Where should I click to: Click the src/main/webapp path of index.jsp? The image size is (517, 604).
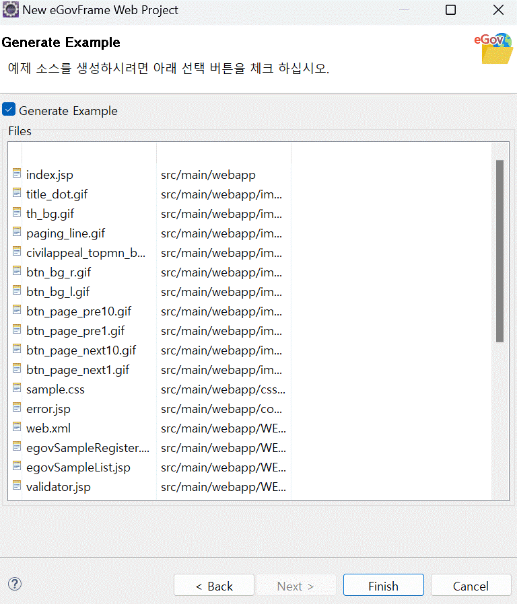pyautogui.click(x=208, y=175)
